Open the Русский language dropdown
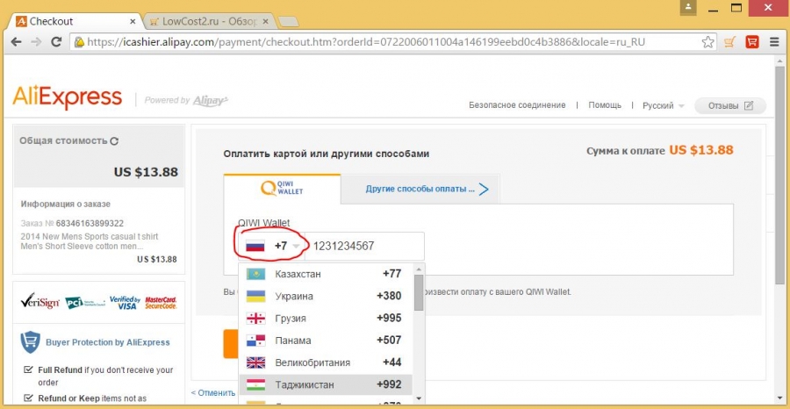 tap(663, 106)
